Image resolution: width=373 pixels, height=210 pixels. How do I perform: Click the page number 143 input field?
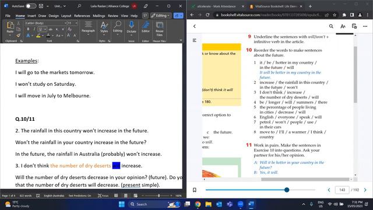point(342,190)
